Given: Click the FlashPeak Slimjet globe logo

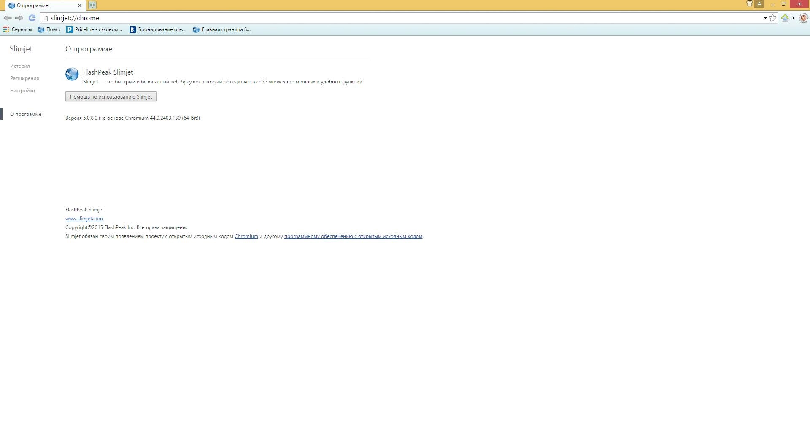Looking at the screenshot, I should click(72, 74).
